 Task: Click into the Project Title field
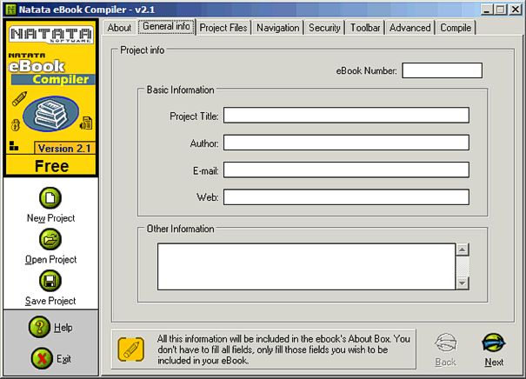point(346,116)
